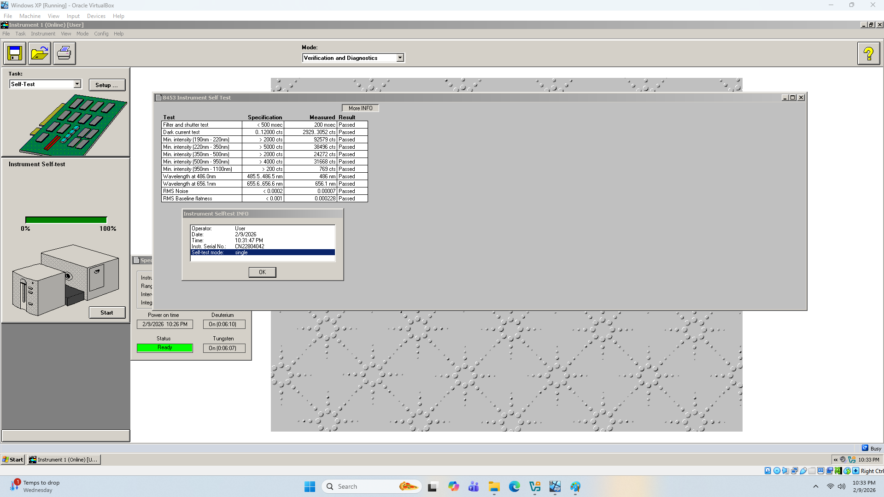This screenshot has width=884, height=497.
Task: Open the ChemStation Mode menu
Action: pyautogui.click(x=82, y=34)
